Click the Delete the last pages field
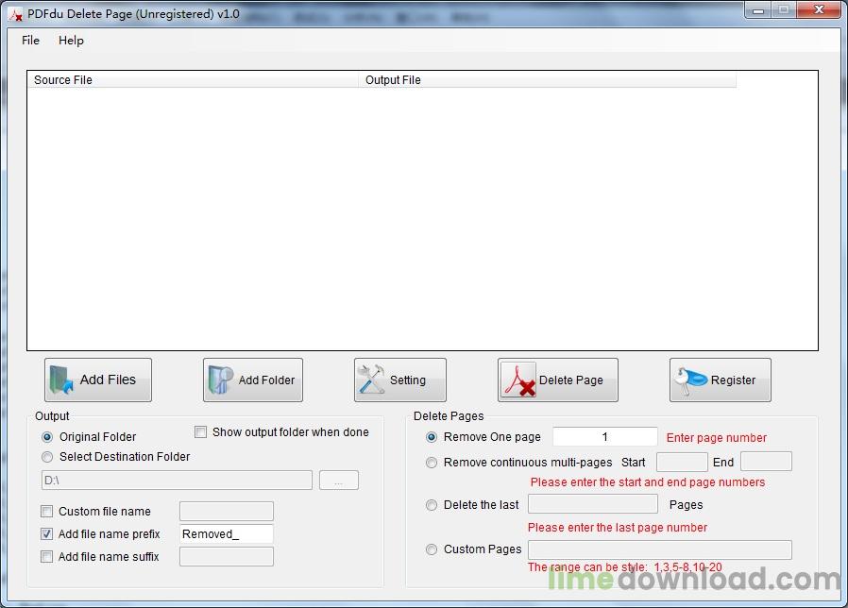The image size is (848, 608). pyautogui.click(x=593, y=504)
